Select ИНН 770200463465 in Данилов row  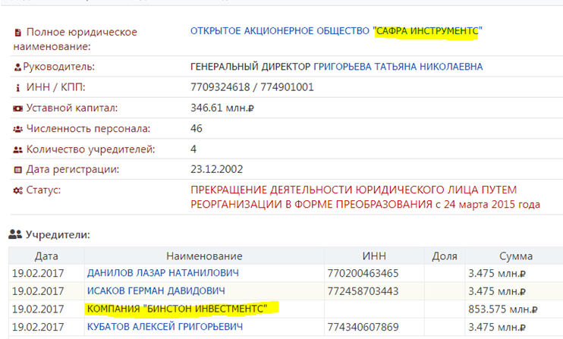[363, 273]
